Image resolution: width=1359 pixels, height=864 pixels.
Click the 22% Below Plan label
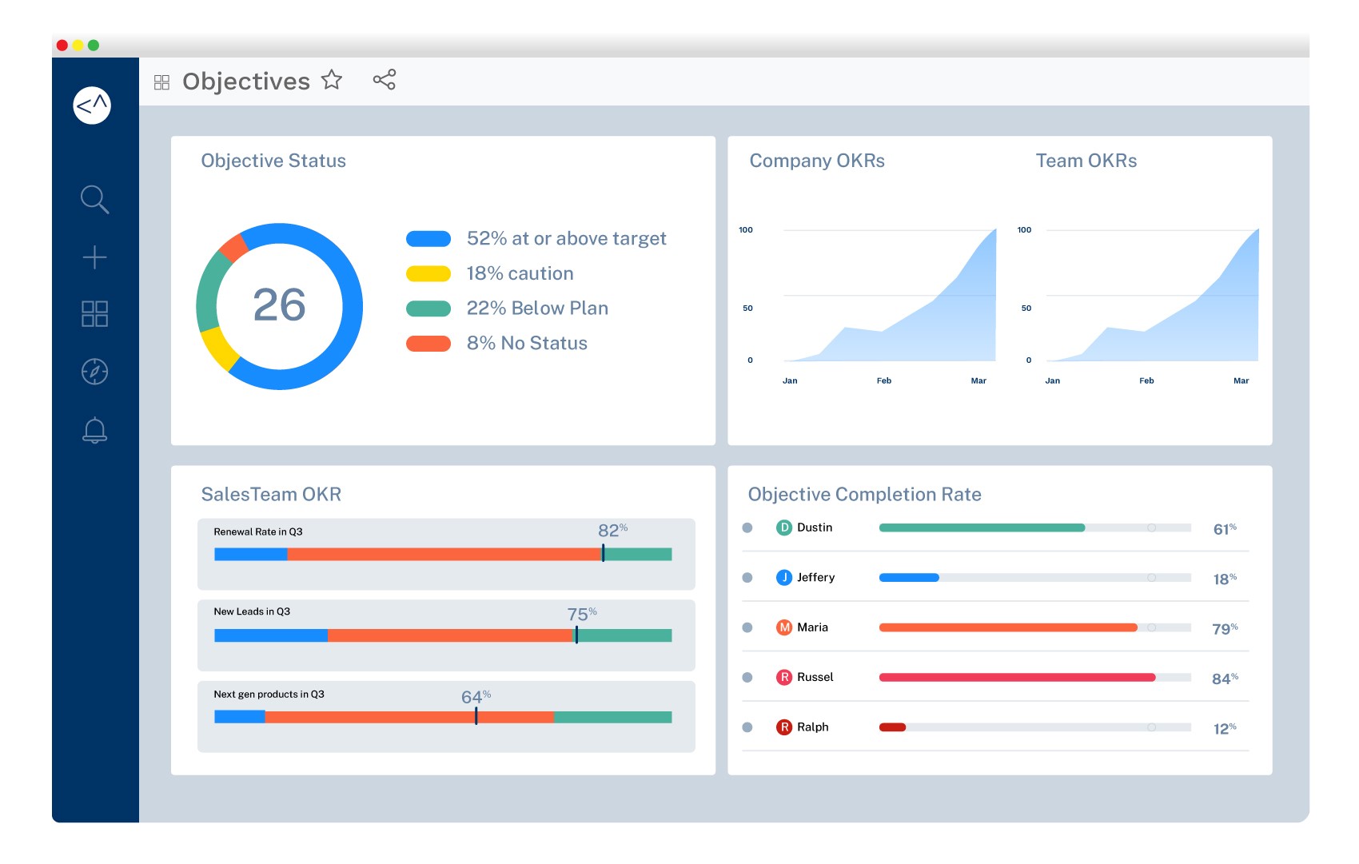[x=537, y=308]
